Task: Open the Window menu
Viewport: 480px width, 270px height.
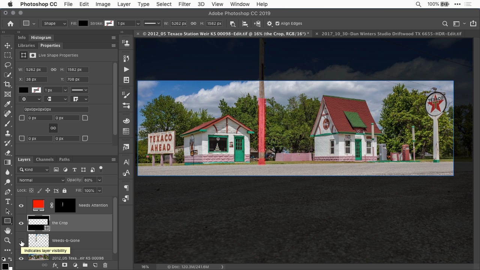Action: pos(240,4)
